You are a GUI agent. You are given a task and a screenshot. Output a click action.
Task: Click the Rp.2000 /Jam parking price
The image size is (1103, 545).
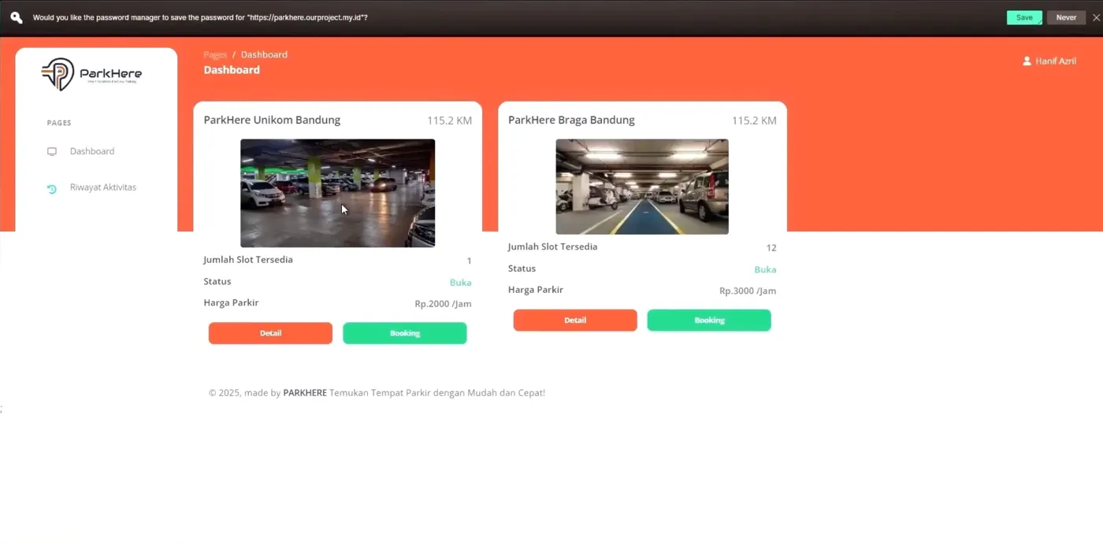[443, 304]
